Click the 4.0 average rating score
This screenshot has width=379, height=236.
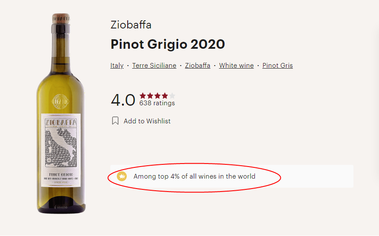[123, 100]
